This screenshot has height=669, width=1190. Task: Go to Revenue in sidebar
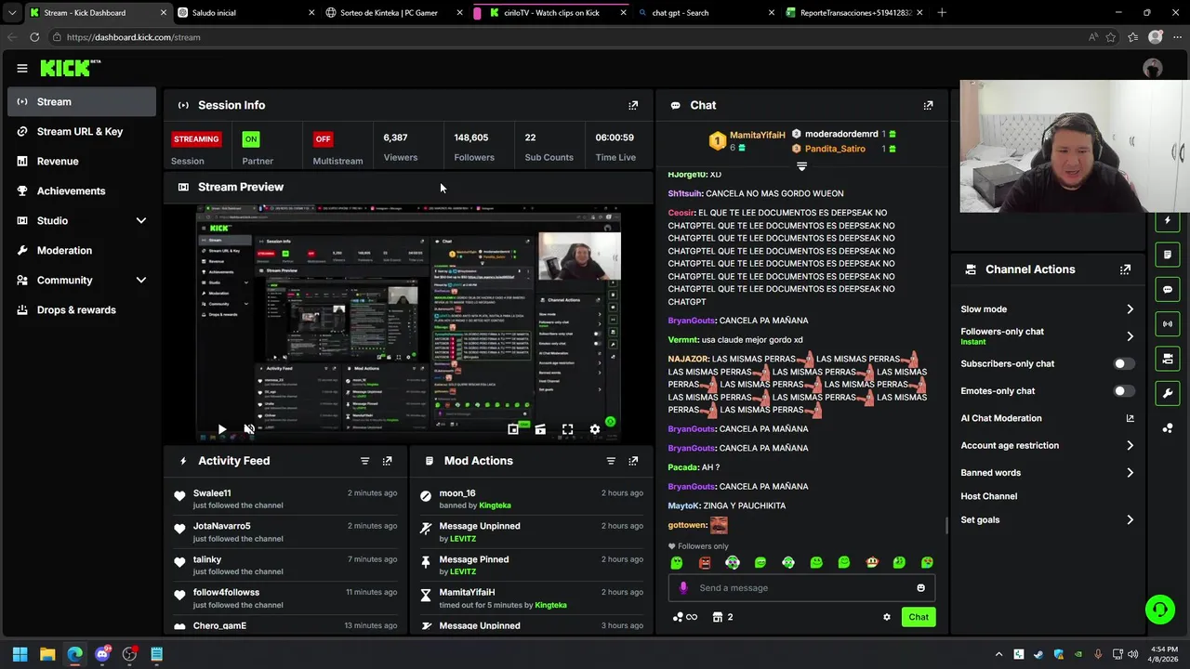click(82, 162)
